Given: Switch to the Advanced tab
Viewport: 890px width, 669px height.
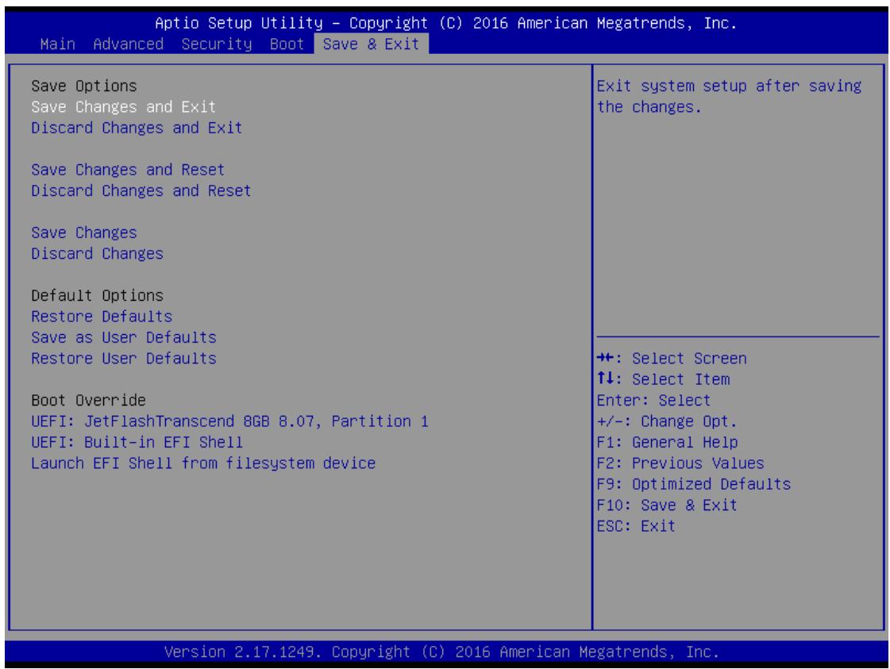Looking at the screenshot, I should click(128, 44).
